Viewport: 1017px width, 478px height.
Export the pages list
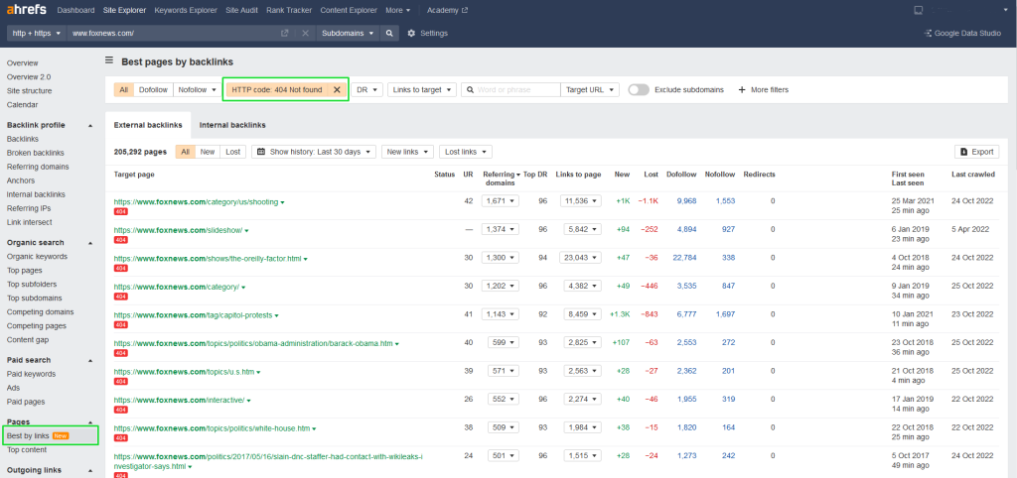tap(977, 152)
